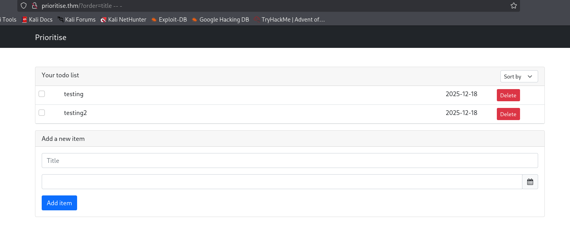Click the empty date input field
The height and width of the screenshot is (228, 570).
click(x=282, y=182)
